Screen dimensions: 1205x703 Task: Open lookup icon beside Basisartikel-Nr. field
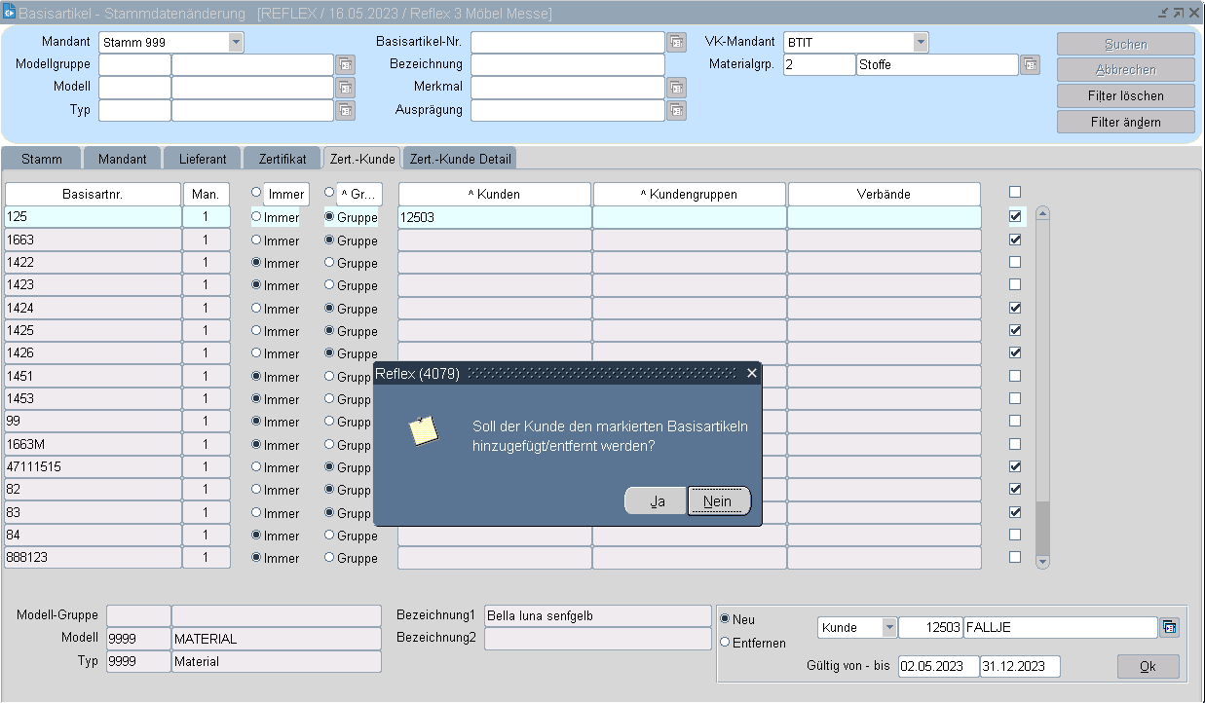point(677,42)
